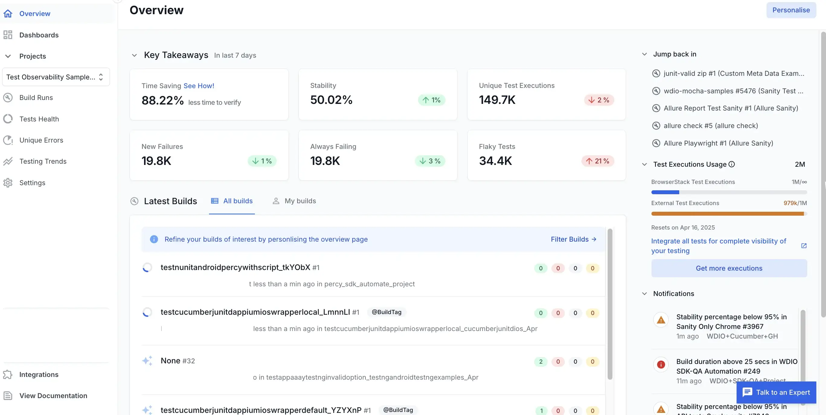Viewport: 826px width, 415px height.
Task: Click Get more executions
Action: (x=729, y=268)
